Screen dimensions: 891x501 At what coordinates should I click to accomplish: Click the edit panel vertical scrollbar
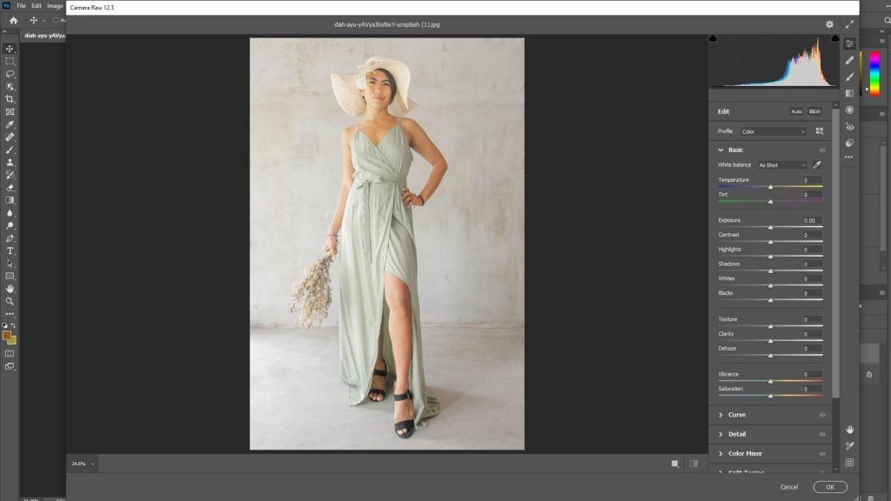[x=835, y=253]
